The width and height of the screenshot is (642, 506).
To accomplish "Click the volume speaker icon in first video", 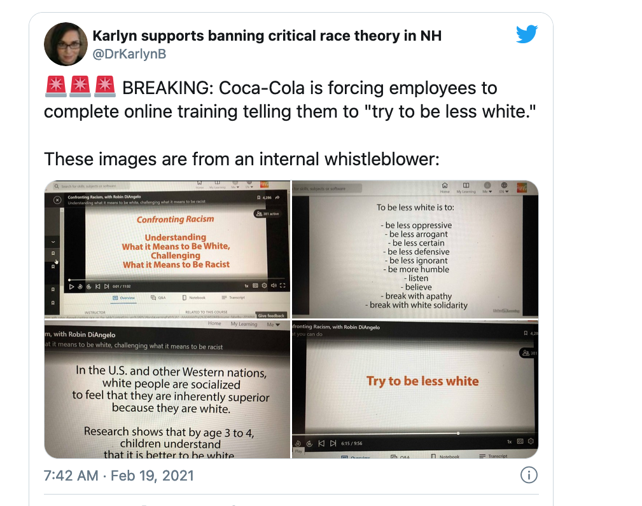I will pos(274,285).
